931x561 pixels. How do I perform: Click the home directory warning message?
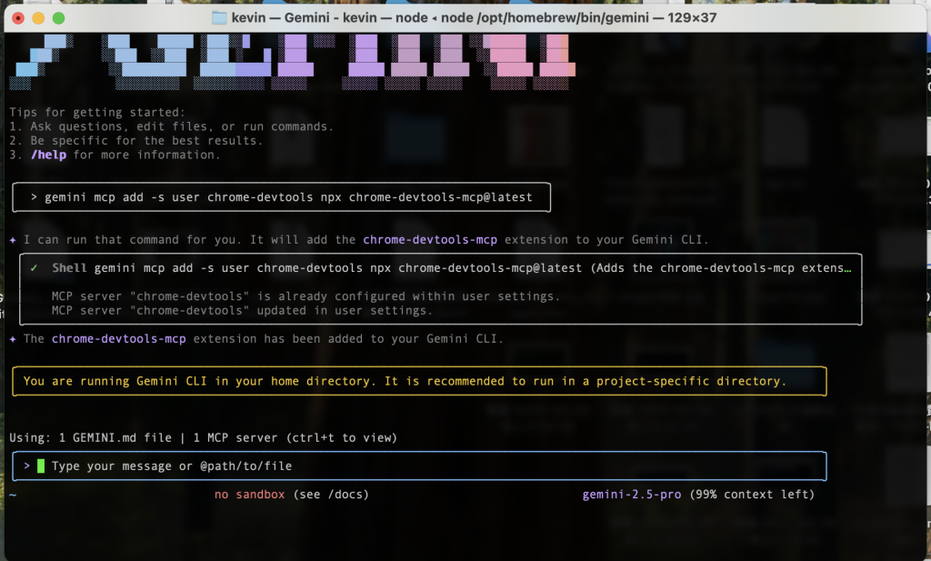point(419,381)
